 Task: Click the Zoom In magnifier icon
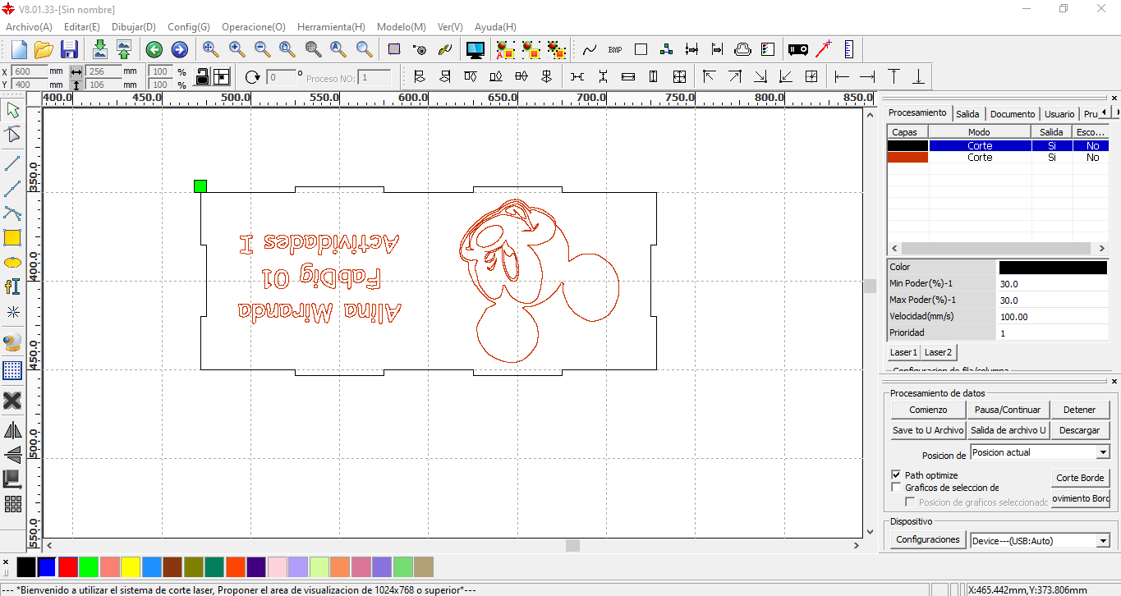236,48
